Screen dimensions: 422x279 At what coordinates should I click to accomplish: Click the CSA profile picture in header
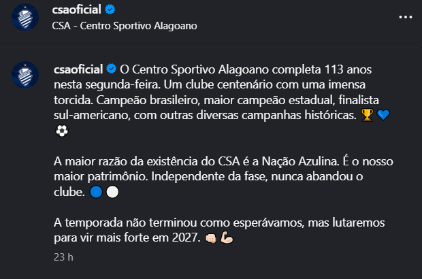pyautogui.click(x=25, y=17)
